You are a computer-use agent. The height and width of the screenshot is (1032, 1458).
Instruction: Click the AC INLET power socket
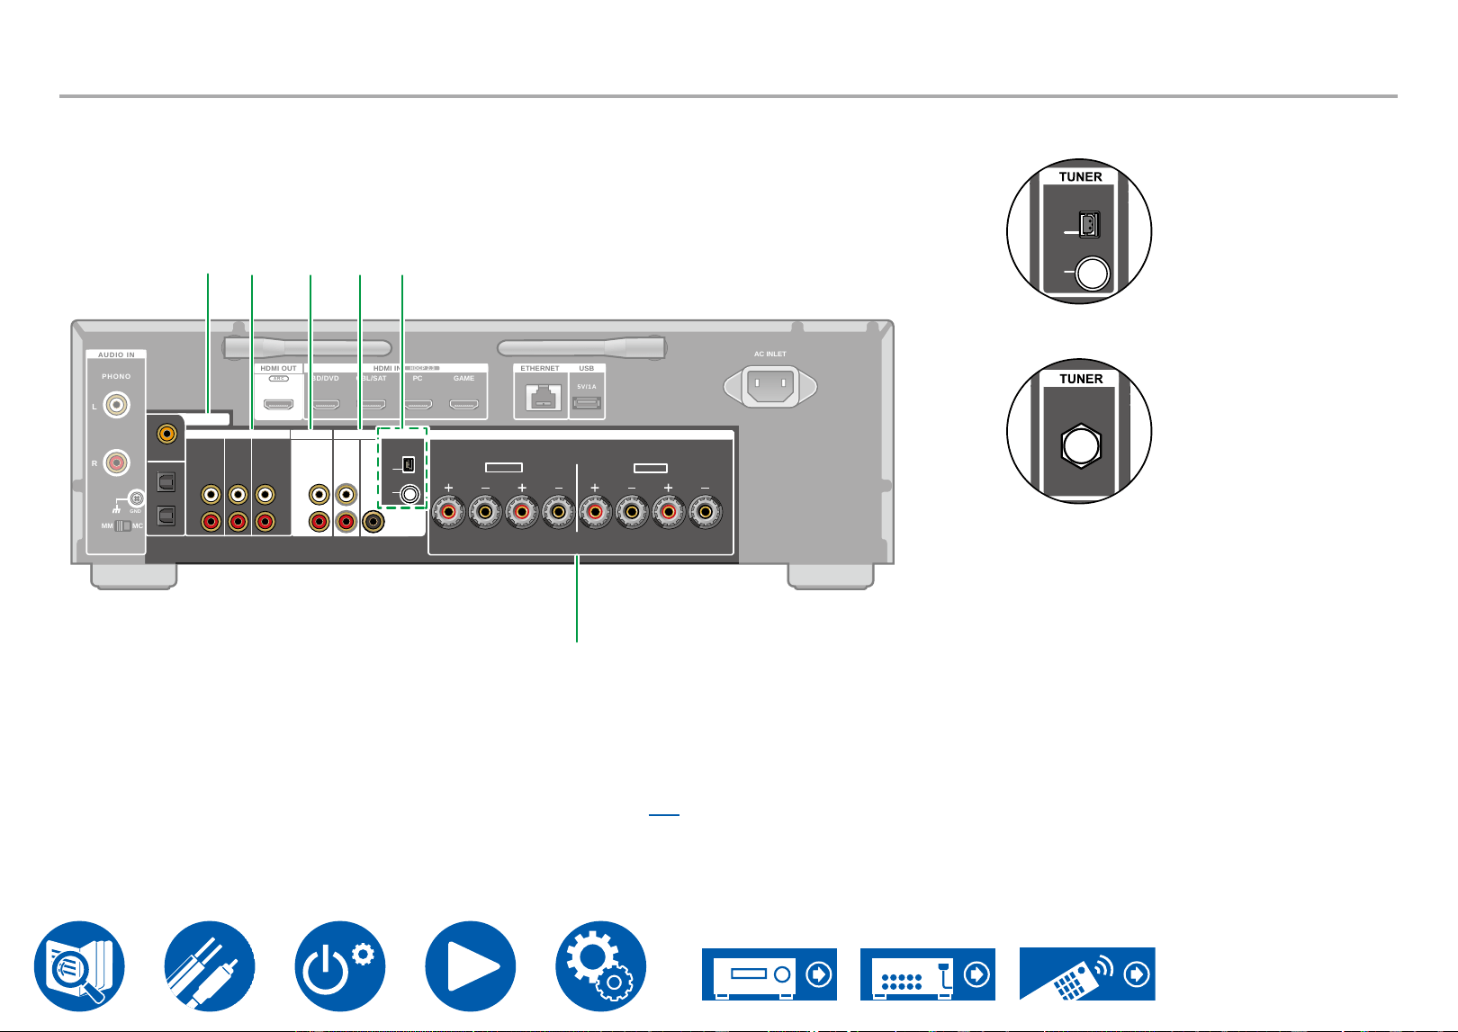(770, 387)
